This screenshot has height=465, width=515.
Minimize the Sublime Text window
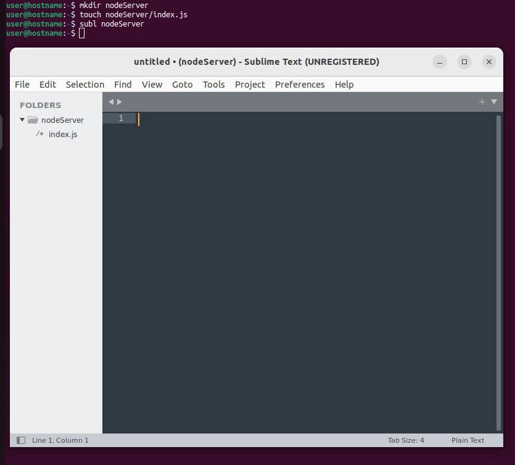click(x=440, y=62)
